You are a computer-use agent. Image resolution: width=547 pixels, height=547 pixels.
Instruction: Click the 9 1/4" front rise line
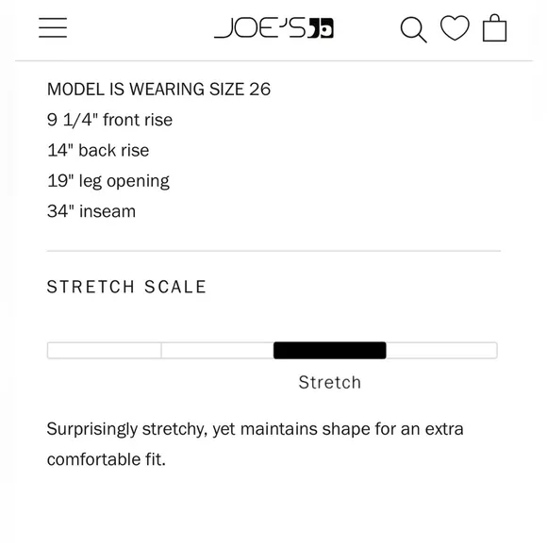pyautogui.click(x=109, y=120)
